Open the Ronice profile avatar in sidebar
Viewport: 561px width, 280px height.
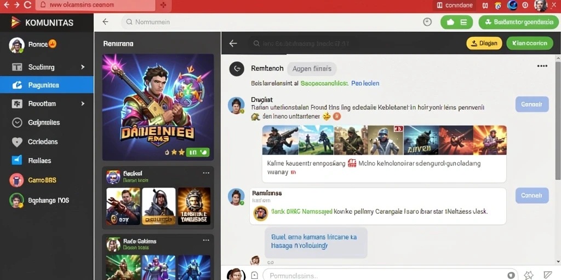pyautogui.click(x=16, y=45)
